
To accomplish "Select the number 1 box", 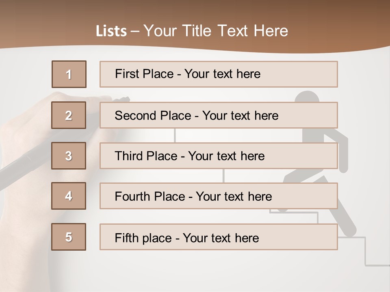I will coord(69,74).
